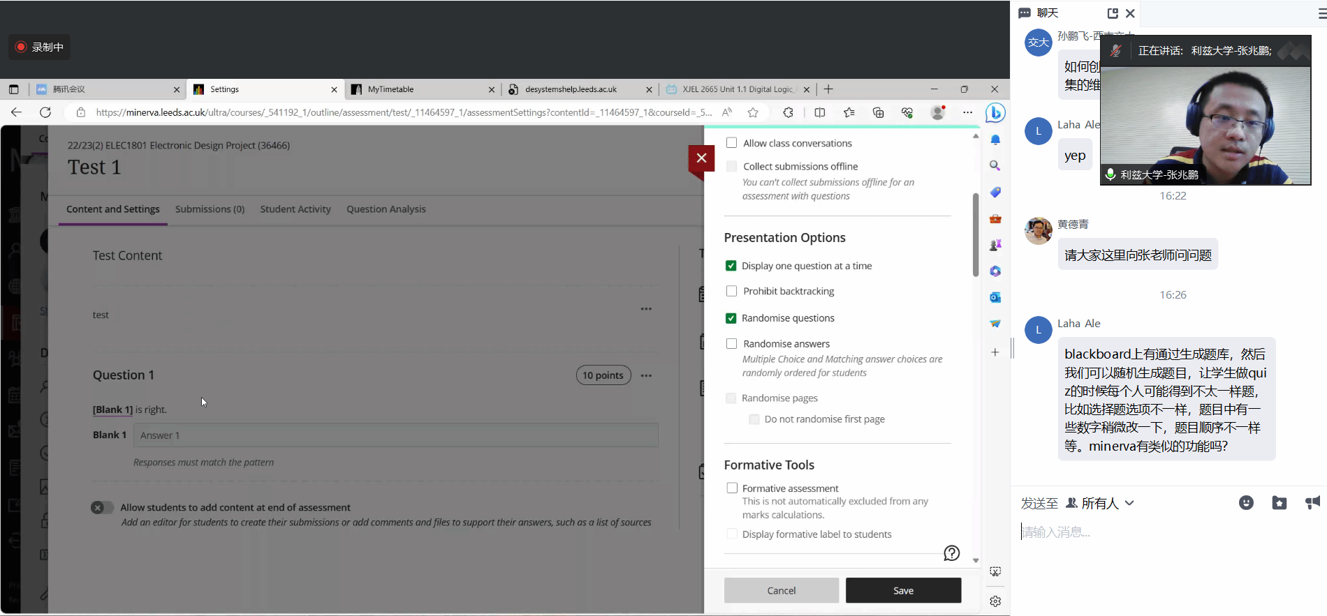This screenshot has height=616, width=1327.
Task: Toggle allow students to add content switch
Action: pyautogui.click(x=102, y=508)
